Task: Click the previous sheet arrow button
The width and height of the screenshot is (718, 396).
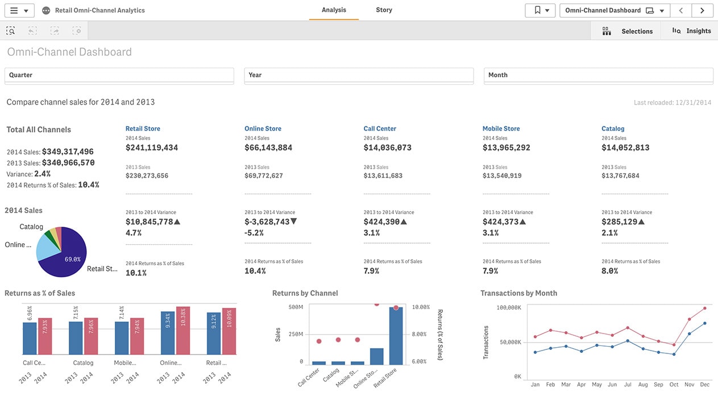Action: pos(681,10)
